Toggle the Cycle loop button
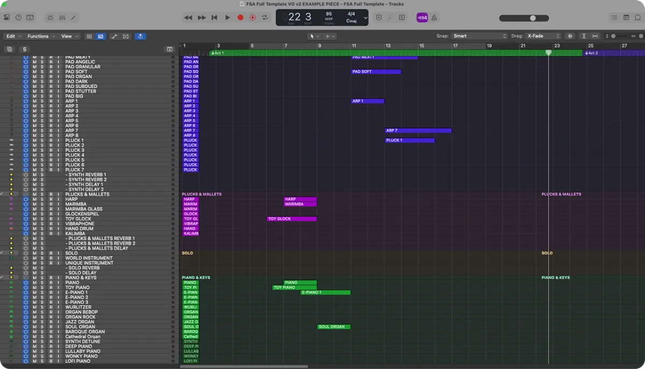The width and height of the screenshot is (645, 369). 265,18
